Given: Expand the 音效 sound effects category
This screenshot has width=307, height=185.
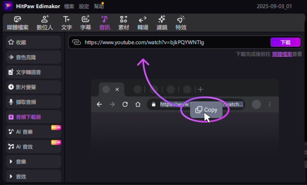Looking at the screenshot, I should (x=34, y=176).
